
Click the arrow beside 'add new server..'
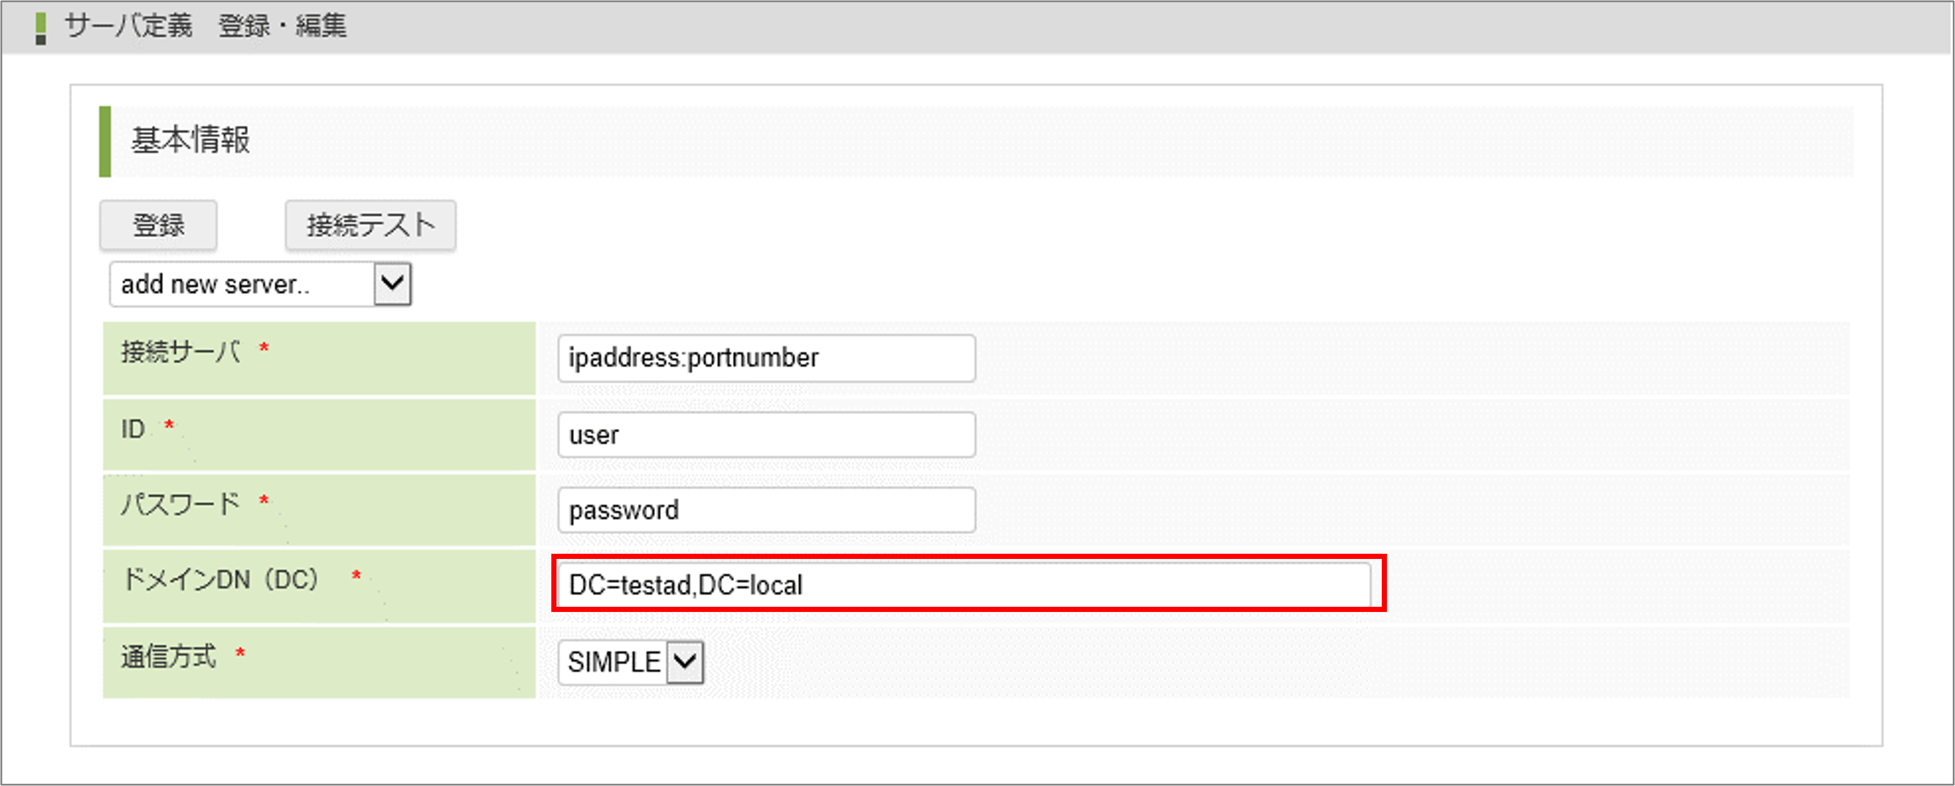392,285
